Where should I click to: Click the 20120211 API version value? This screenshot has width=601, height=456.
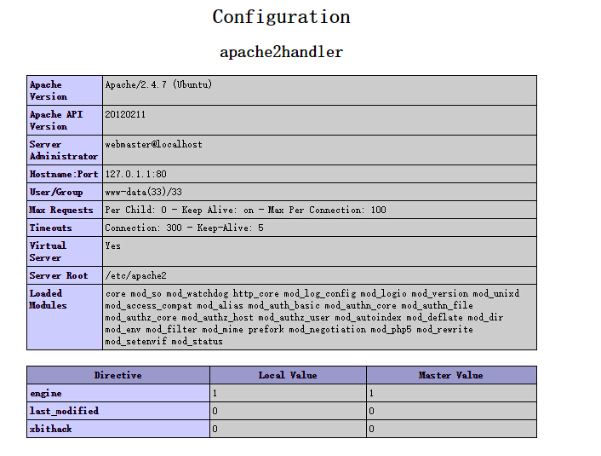(123, 114)
